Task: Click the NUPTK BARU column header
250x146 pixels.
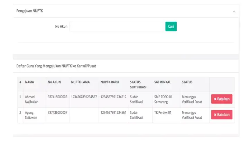Action: pos(110,82)
